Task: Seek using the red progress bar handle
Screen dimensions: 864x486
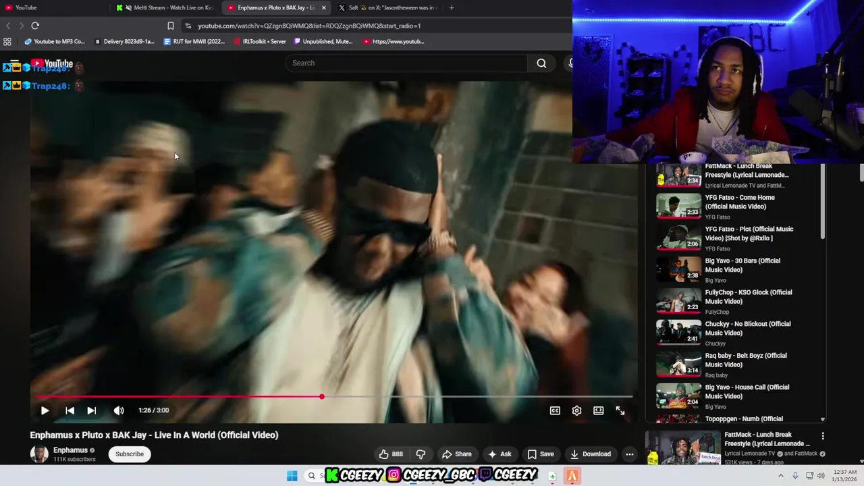Action: click(321, 397)
